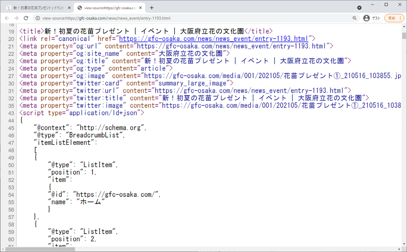This screenshot has height=252, width=407.
Task: Select the view-source tab
Action: [108, 8]
